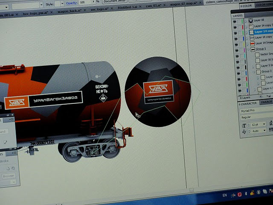Click the red round tray icon
The width and height of the screenshot is (273, 205).
(x=240, y=194)
